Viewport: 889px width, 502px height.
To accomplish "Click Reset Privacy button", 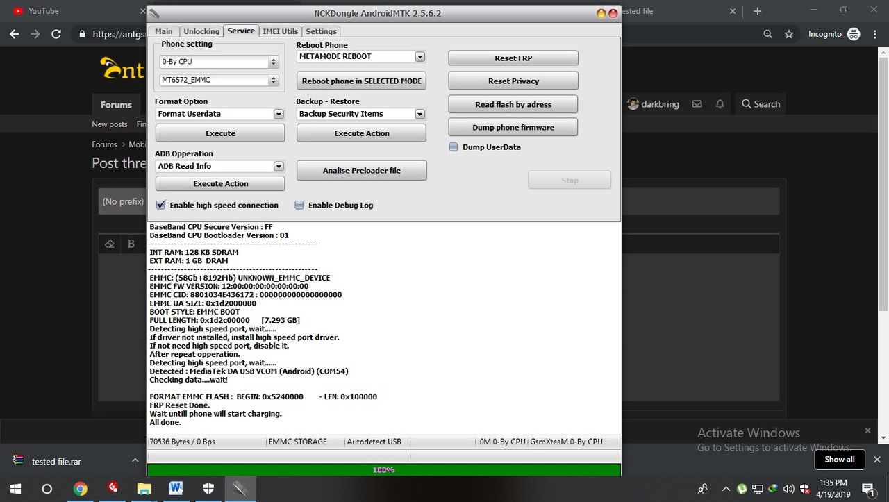I will [x=513, y=81].
